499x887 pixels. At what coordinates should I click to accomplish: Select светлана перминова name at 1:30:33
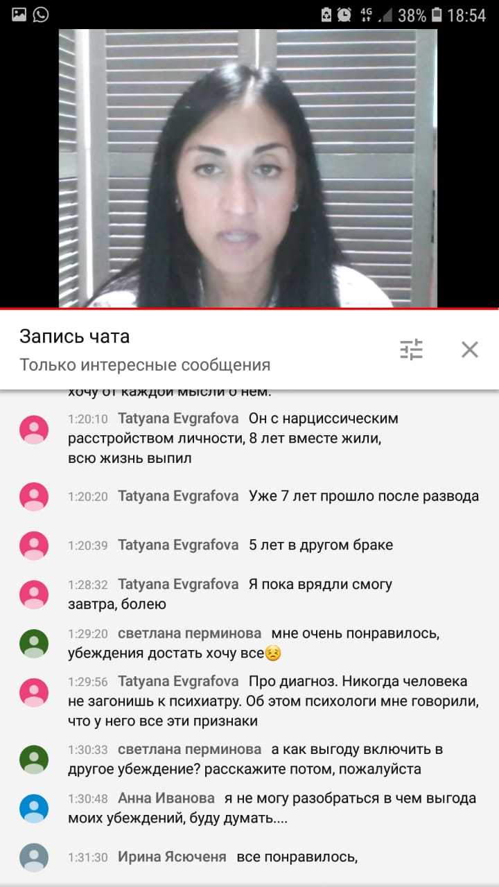tap(190, 750)
